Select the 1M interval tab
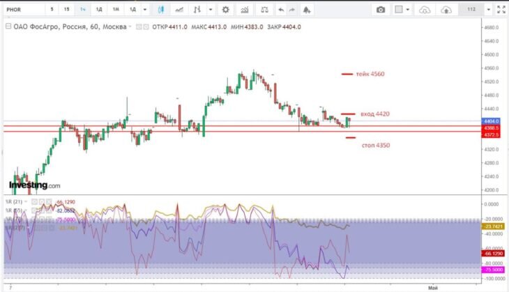This screenshot has height=292, width=509. (116, 10)
